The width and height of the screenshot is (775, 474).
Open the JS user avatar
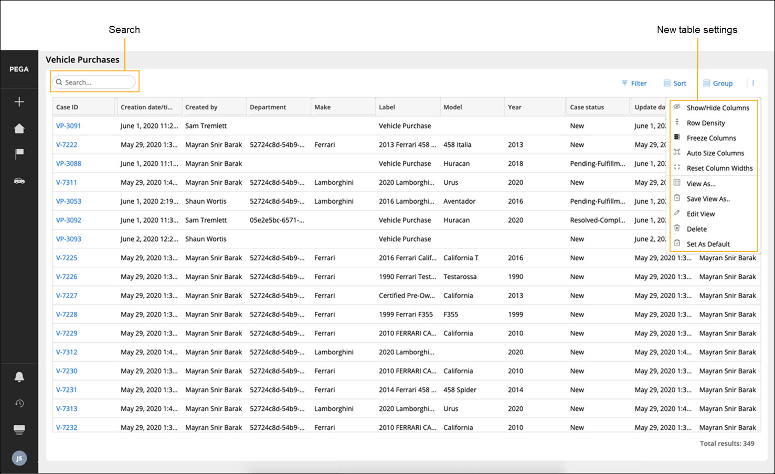coord(19,458)
